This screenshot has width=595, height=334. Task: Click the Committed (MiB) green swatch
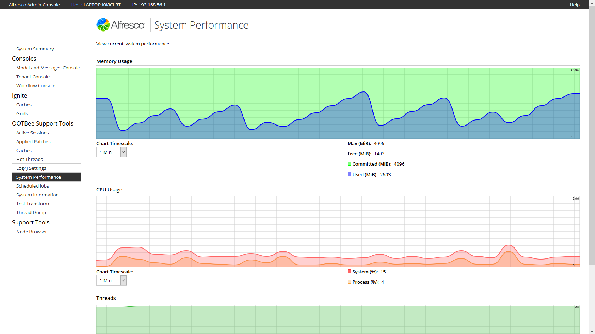[x=349, y=164]
